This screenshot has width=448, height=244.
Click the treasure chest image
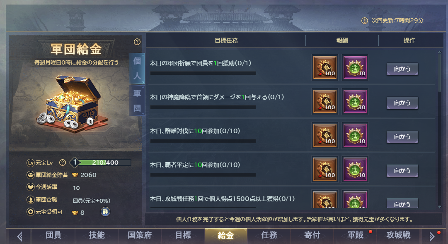point(72,104)
